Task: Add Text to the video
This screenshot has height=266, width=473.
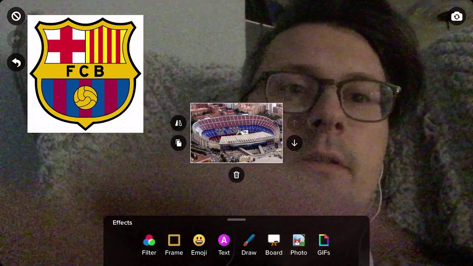Action: (224, 245)
